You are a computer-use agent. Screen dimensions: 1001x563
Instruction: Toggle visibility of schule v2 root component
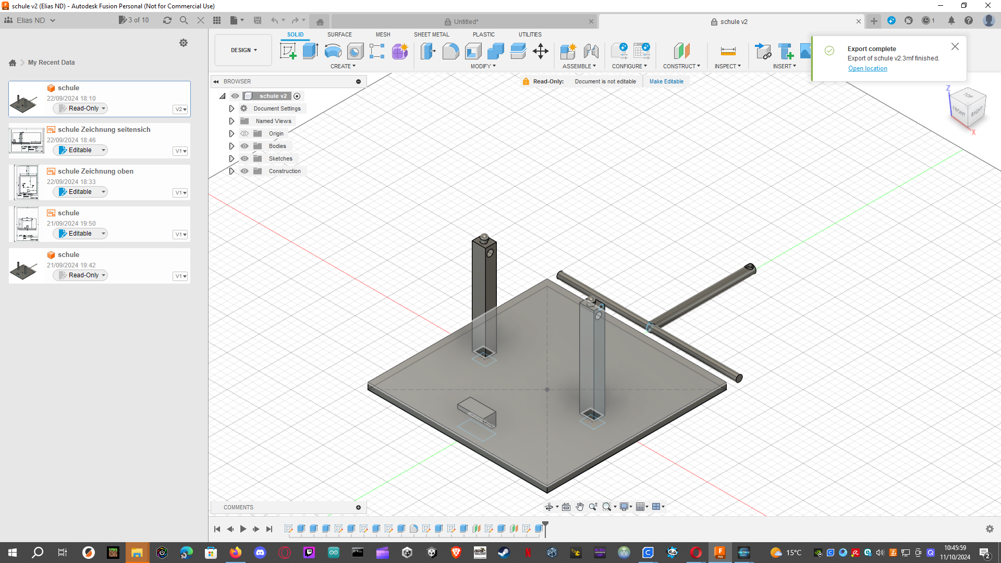coord(235,96)
